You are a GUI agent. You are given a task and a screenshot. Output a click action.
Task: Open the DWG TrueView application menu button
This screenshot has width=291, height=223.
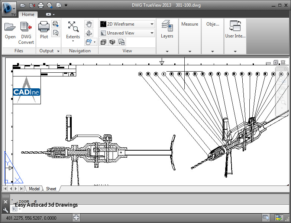(x=9, y=9)
